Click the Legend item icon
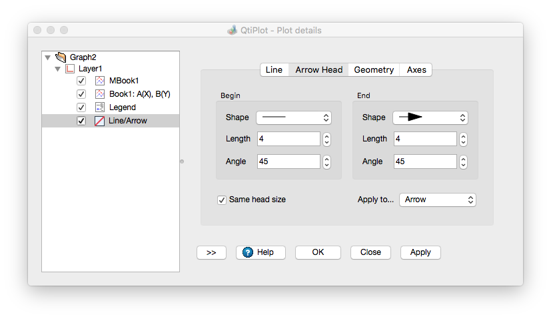Screen dimensions: 551x319 pos(100,107)
